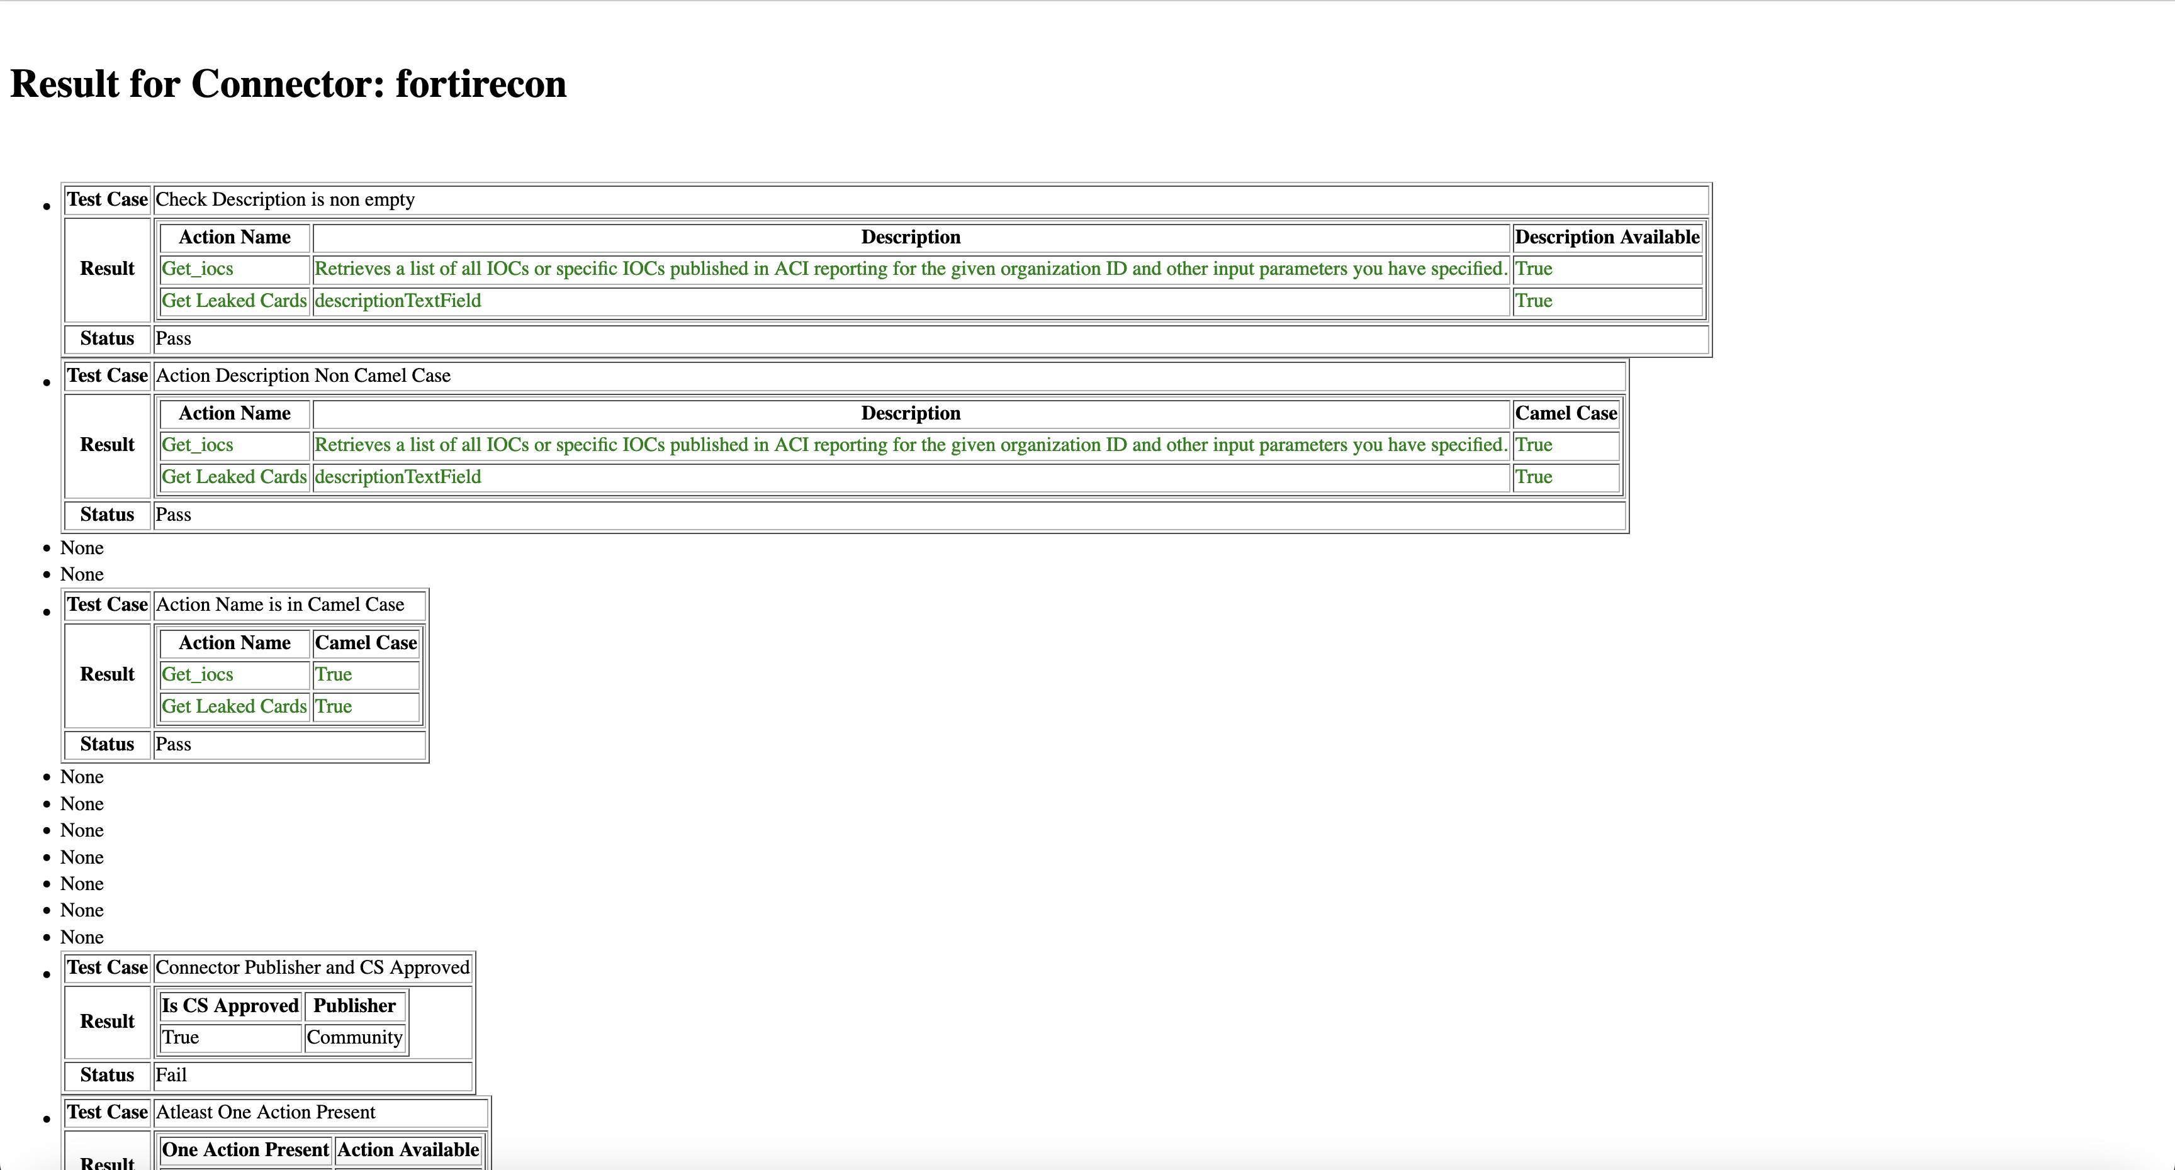Click the 'Description Available' column header

pyautogui.click(x=1606, y=237)
